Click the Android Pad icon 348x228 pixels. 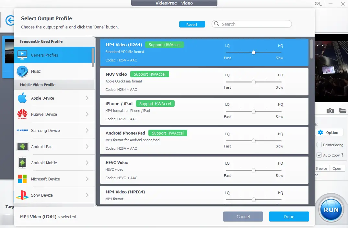point(22,147)
